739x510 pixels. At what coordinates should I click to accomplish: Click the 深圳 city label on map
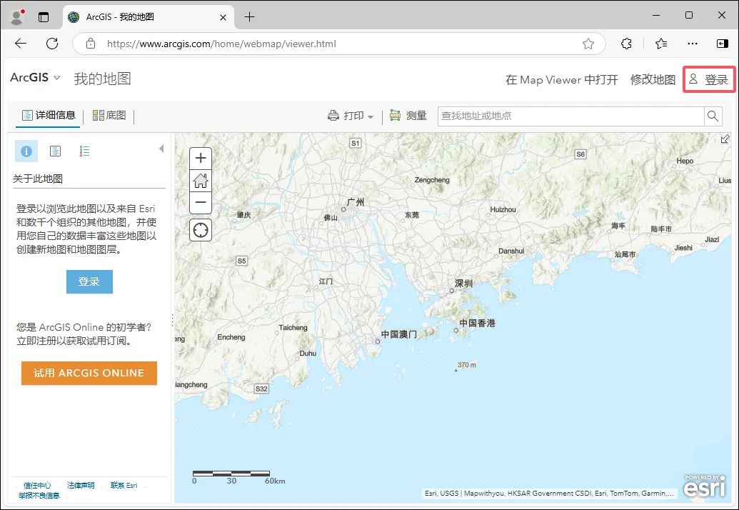point(463,284)
